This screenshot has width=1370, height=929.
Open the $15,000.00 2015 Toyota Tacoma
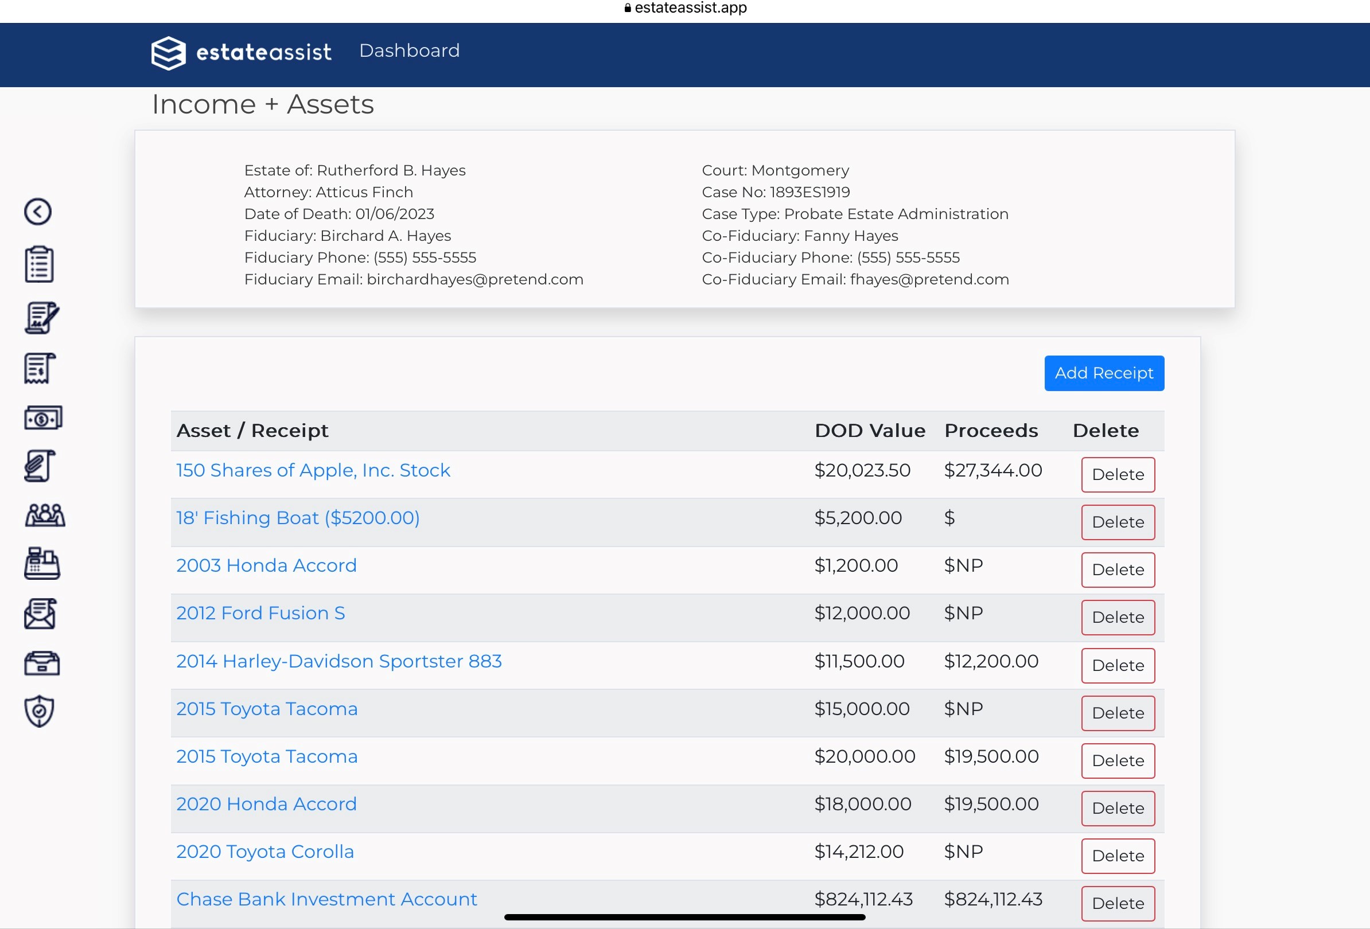click(x=267, y=709)
